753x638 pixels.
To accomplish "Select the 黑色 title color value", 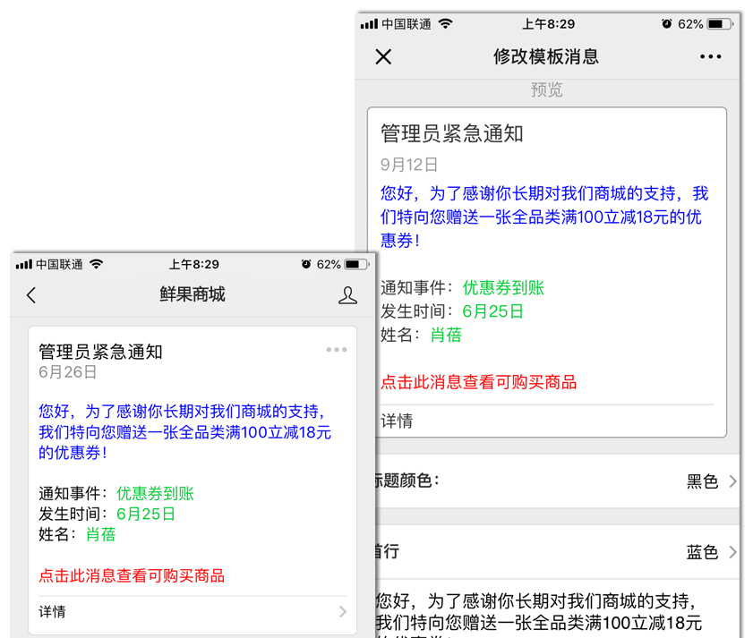I will click(x=702, y=481).
